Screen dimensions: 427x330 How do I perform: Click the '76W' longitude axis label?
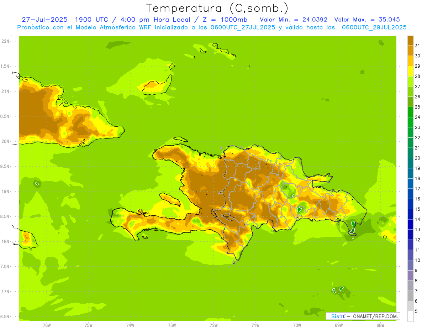(47, 325)
